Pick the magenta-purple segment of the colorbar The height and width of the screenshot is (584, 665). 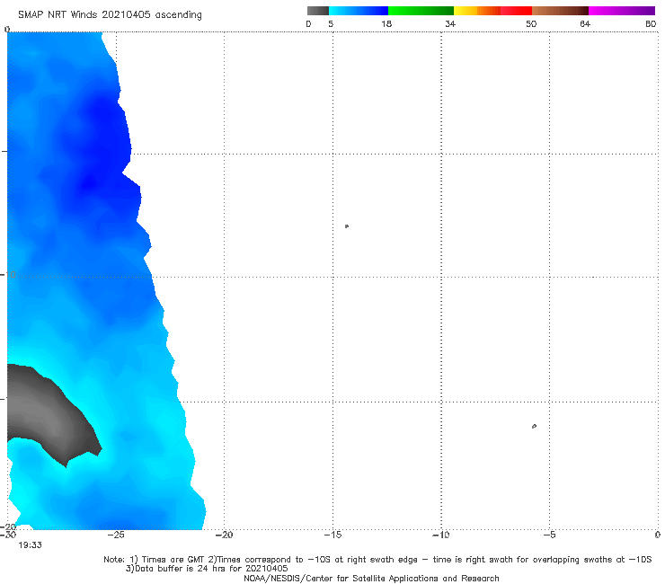click(622, 11)
